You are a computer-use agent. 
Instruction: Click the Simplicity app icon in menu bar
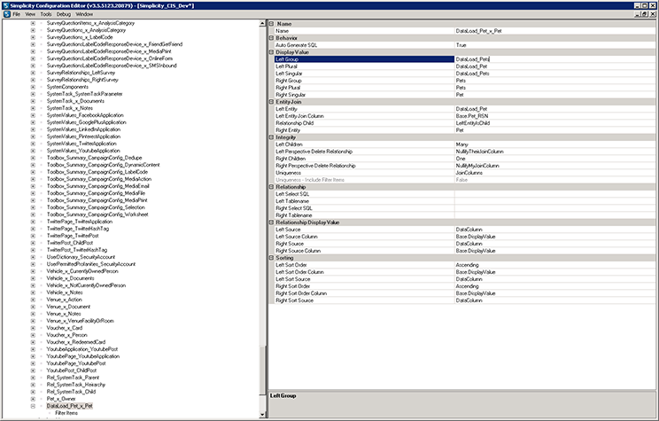point(5,14)
